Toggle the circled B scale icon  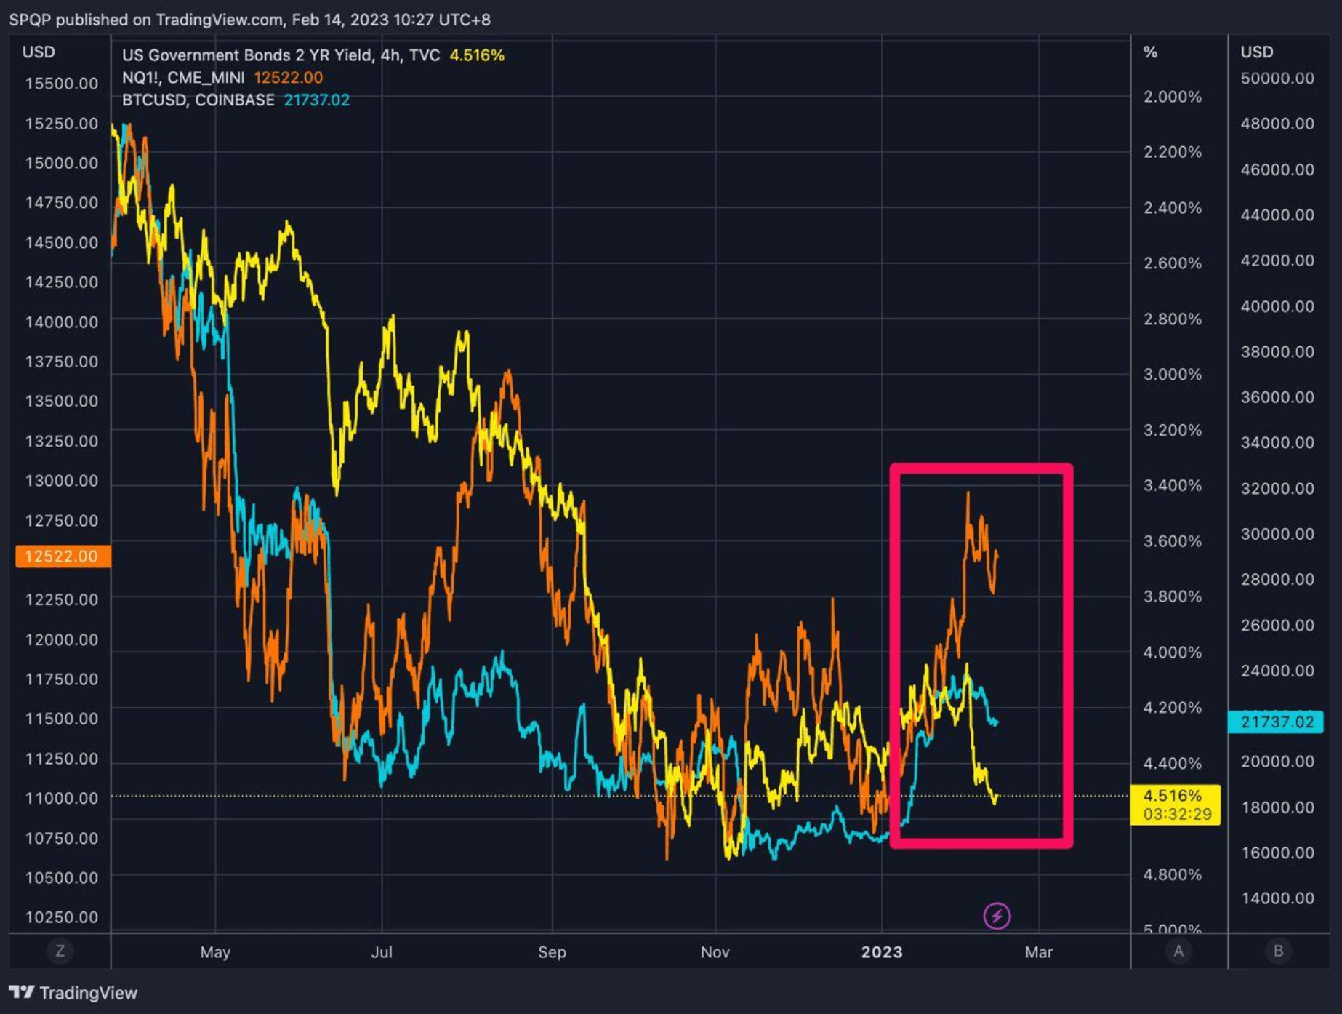[1278, 951]
